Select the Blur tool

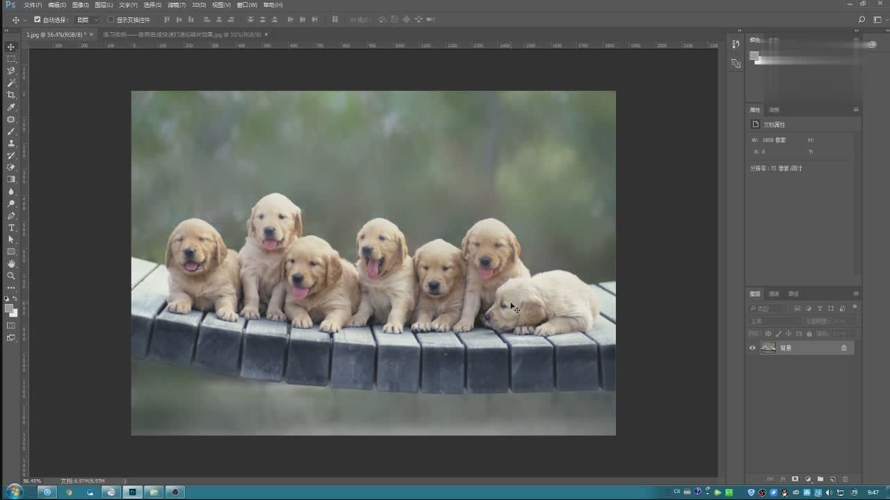click(x=11, y=191)
